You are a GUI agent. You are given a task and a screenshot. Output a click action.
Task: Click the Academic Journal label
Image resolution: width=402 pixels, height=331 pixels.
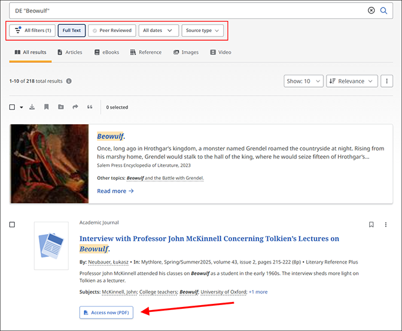click(x=99, y=222)
